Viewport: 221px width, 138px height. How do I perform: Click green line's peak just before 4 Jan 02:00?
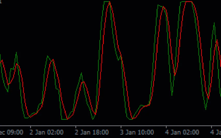point(158,5)
